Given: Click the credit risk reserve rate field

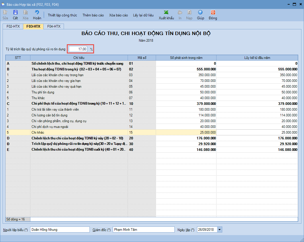Looking at the screenshot, I should click(78, 49).
